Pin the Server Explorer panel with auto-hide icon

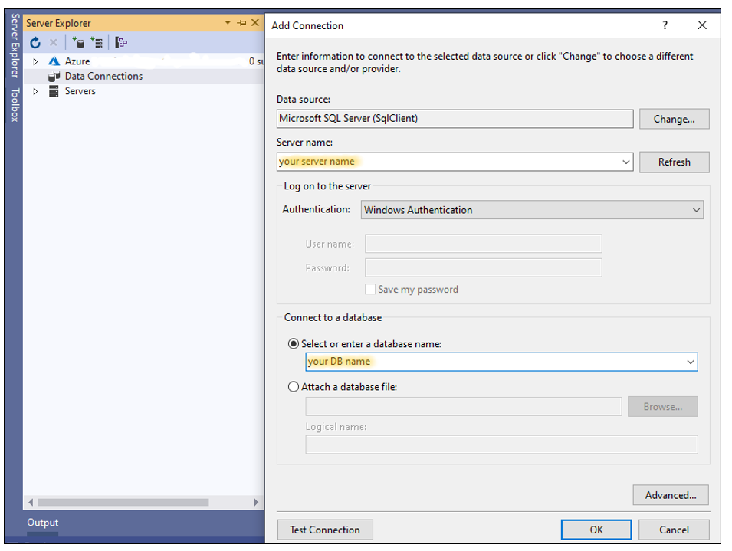click(x=242, y=23)
